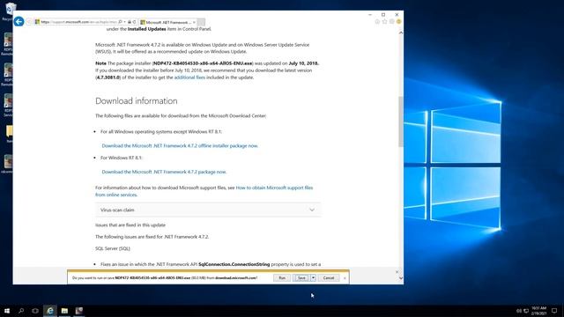Click the lock security icon in address bar

click(x=130, y=22)
